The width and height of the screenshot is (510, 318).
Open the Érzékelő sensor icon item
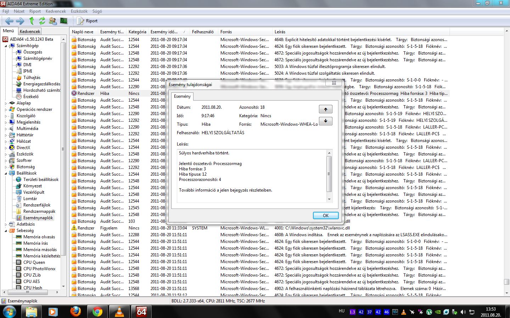(19, 97)
